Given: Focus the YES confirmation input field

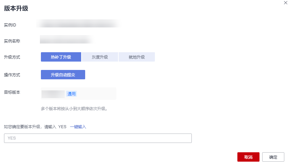Looking at the screenshot, I should pyautogui.click(x=98, y=138).
